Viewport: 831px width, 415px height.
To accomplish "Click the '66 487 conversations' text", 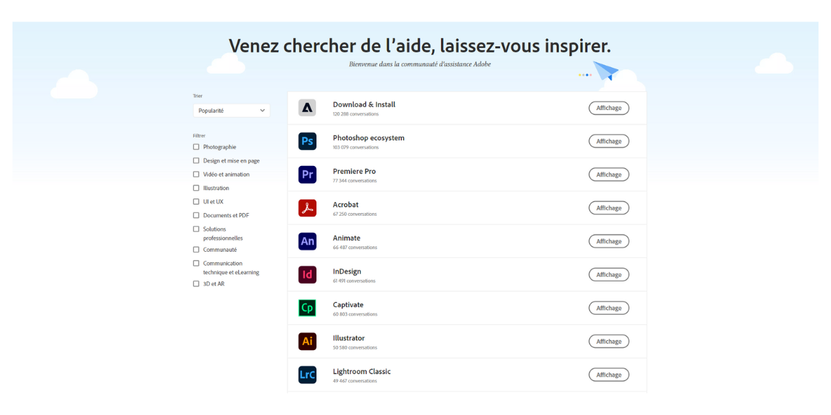I will click(355, 248).
